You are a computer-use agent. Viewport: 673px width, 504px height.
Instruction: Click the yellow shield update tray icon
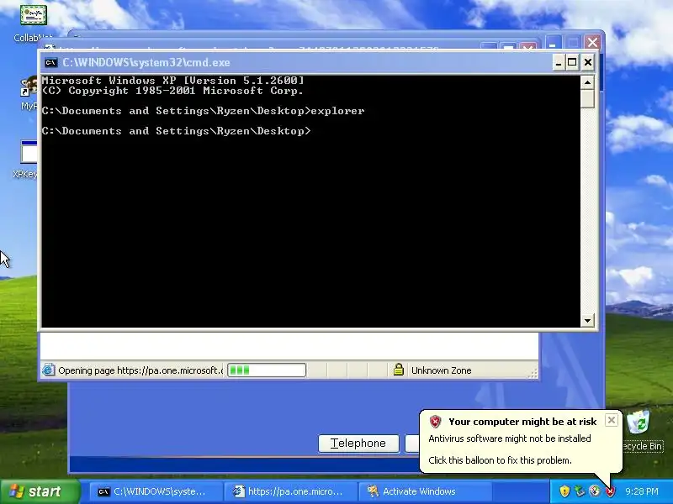pos(564,491)
